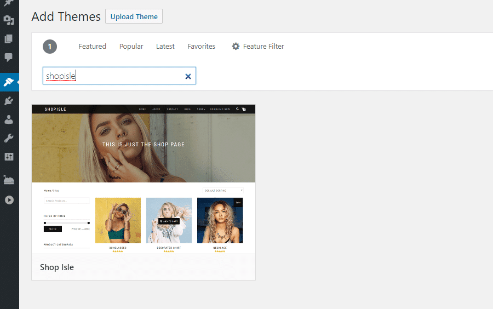Open the Favorites themes tab
The width and height of the screenshot is (493, 309).
pos(201,47)
